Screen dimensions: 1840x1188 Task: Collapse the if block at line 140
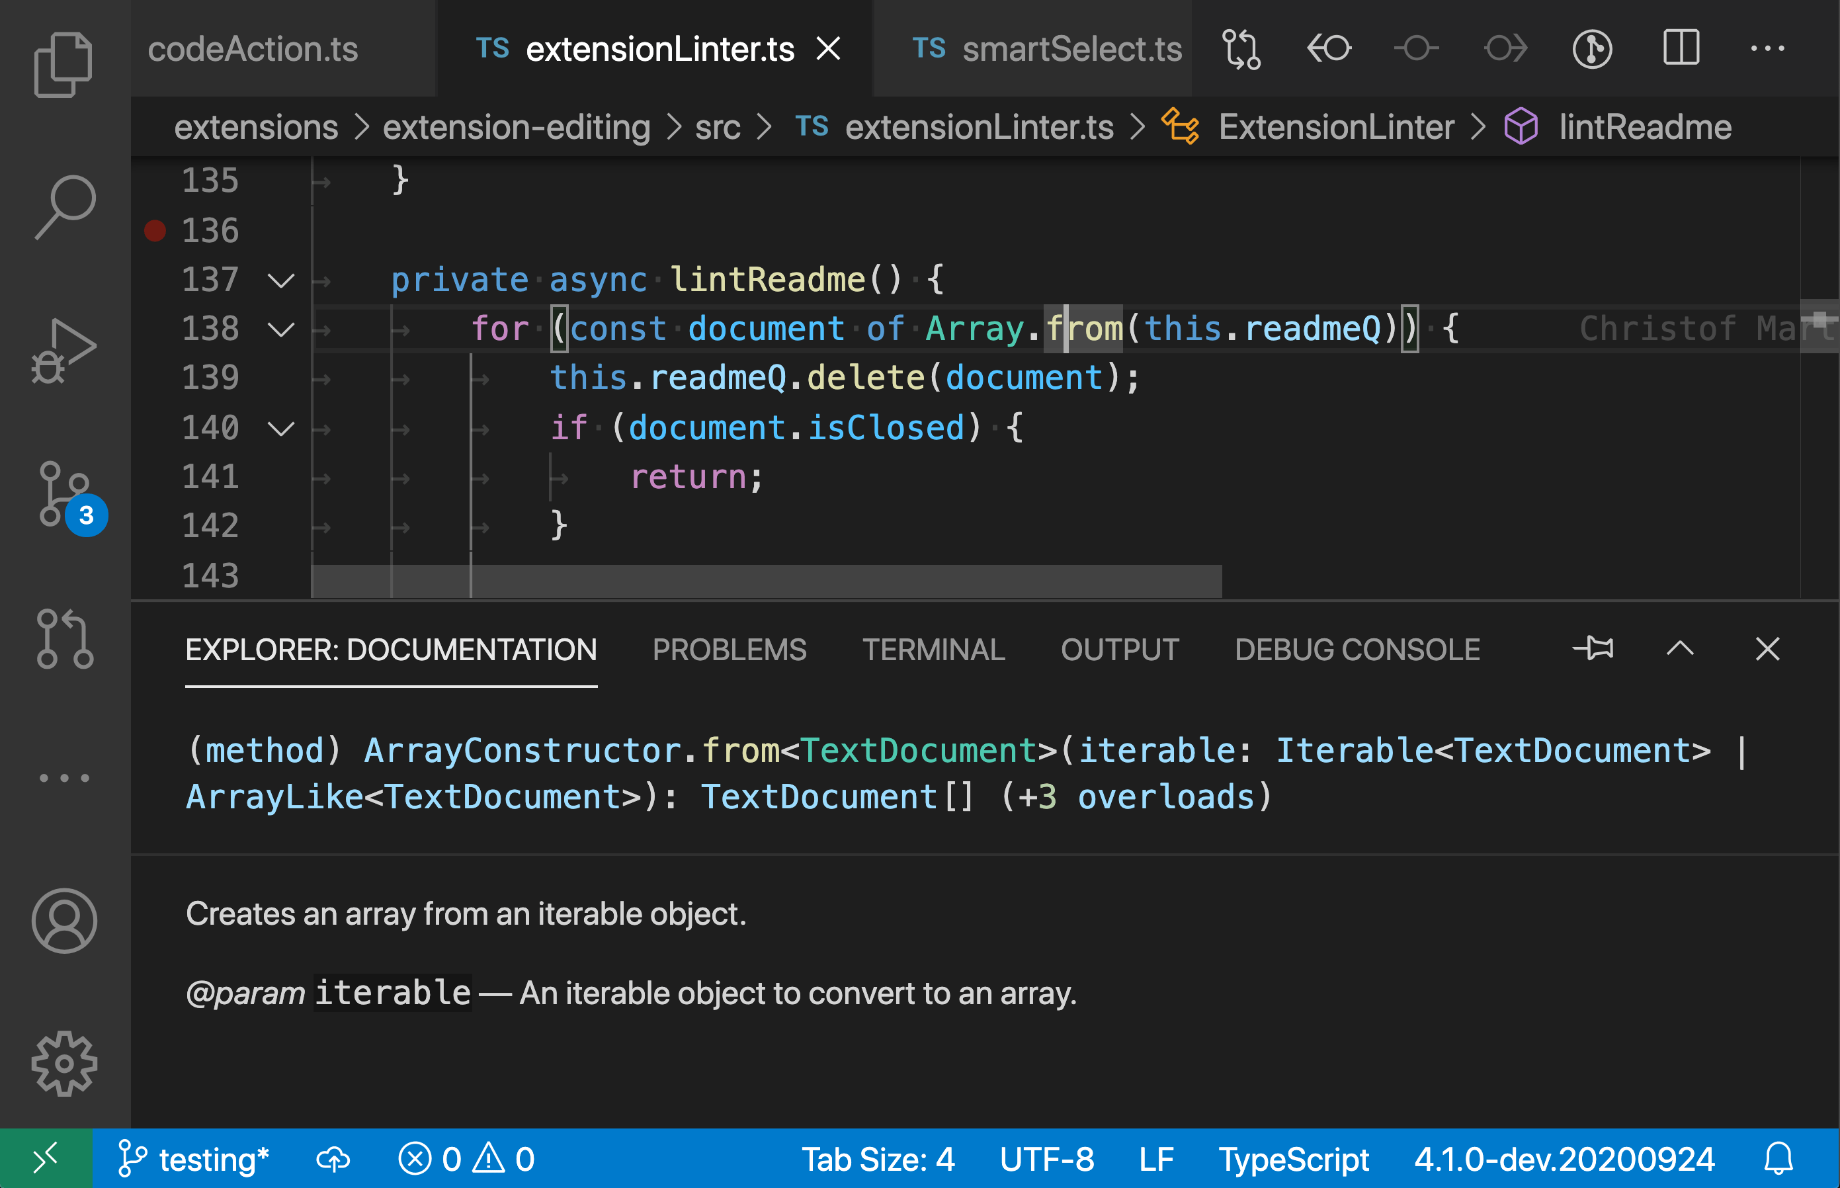[280, 428]
